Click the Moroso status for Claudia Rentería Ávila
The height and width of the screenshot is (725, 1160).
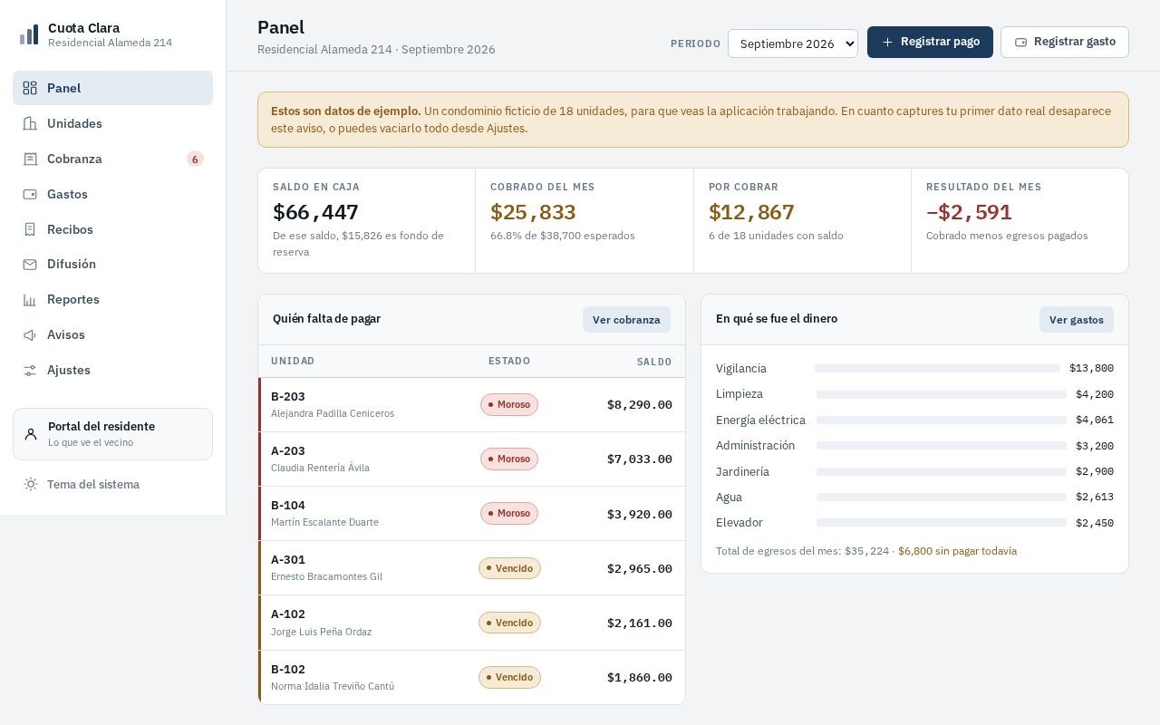pos(509,459)
